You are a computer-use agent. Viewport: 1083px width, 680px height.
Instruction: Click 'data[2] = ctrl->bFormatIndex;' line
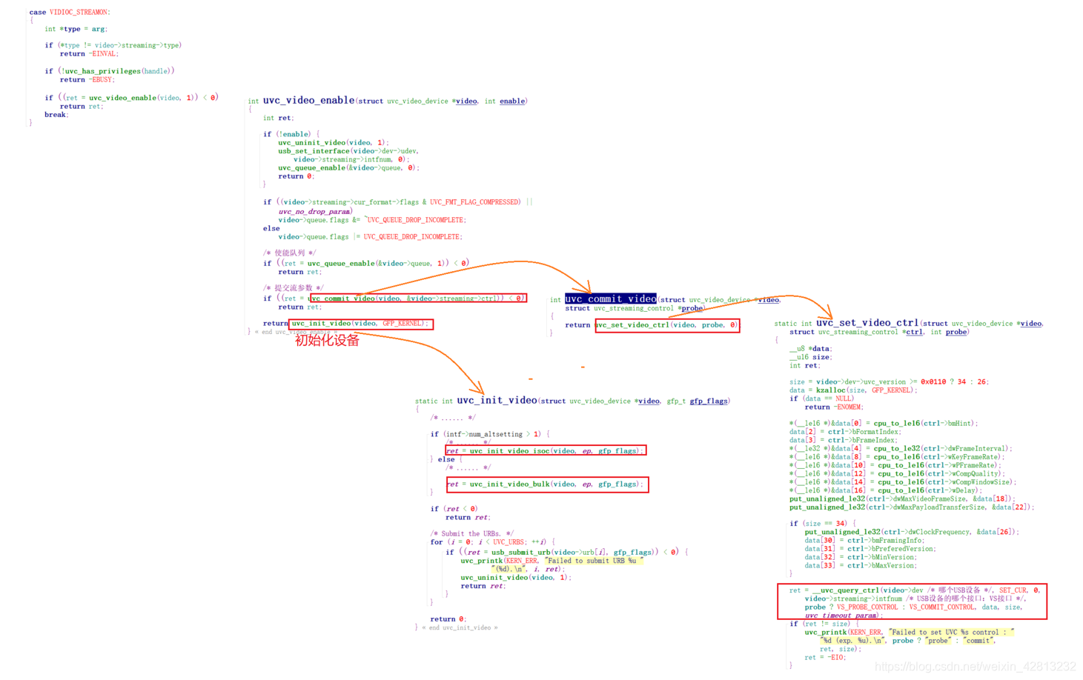pos(845,432)
